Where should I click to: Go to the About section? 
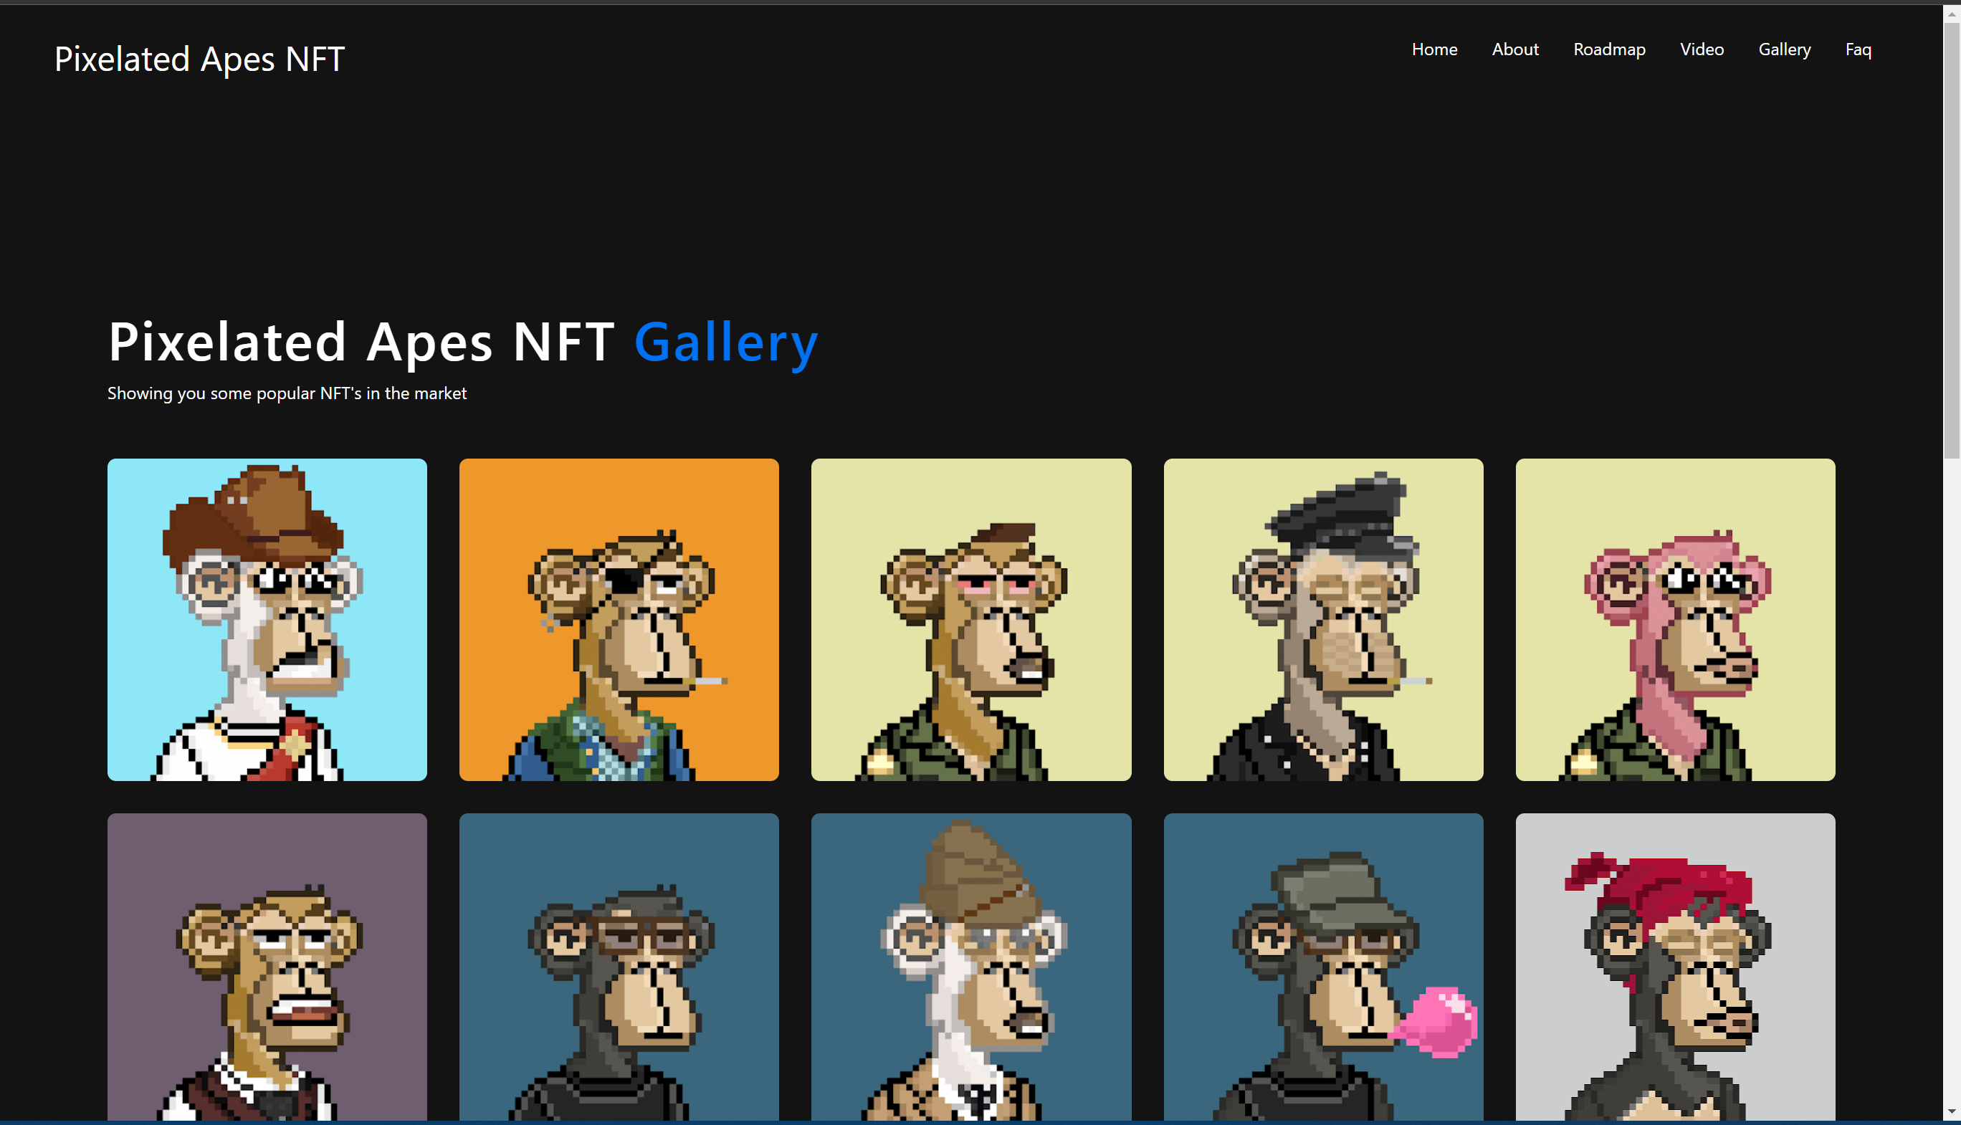(x=1514, y=49)
